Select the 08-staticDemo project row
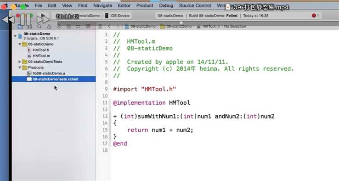The image size is (339, 181). click(x=54, y=36)
